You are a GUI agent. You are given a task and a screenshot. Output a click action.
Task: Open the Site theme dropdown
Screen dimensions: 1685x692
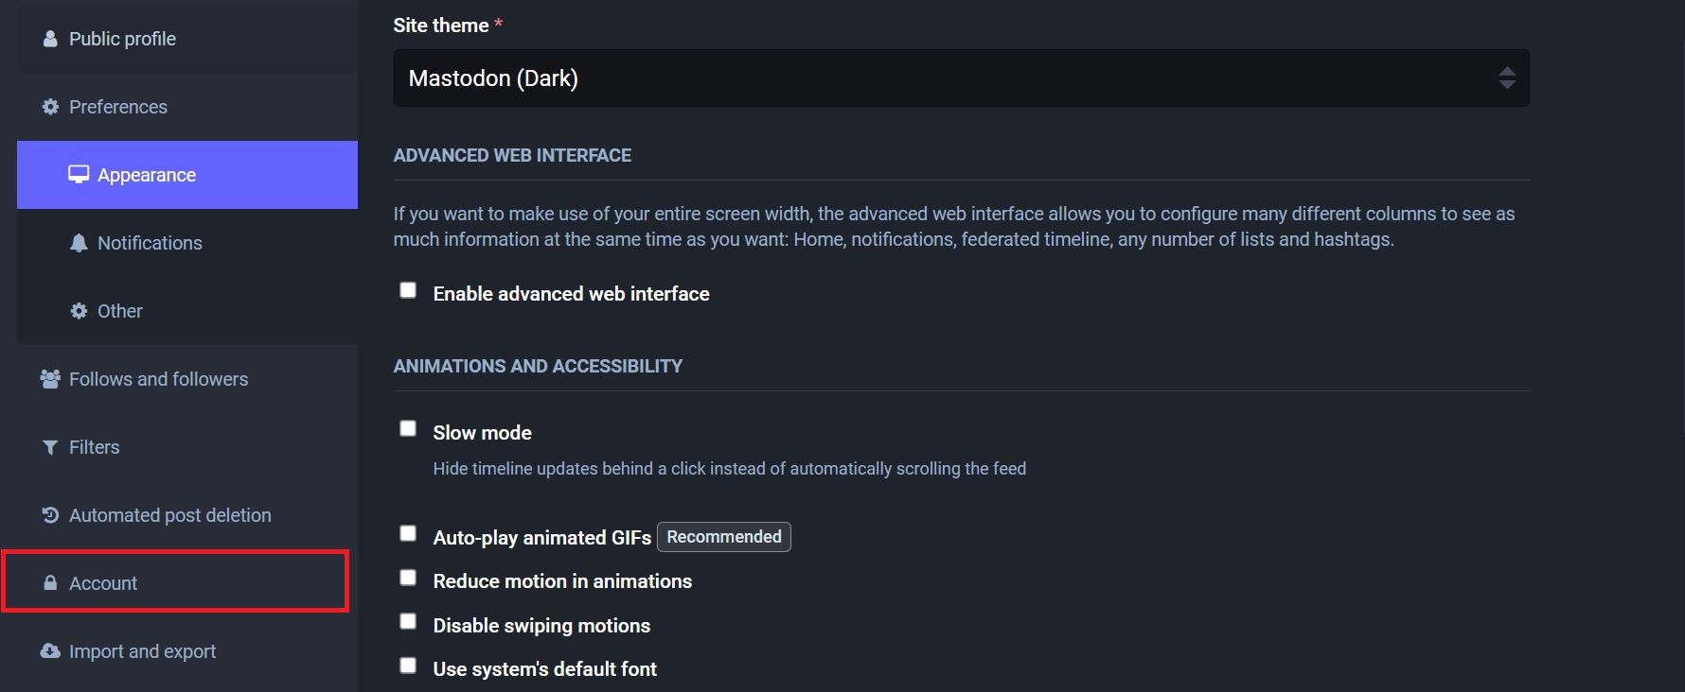(961, 78)
